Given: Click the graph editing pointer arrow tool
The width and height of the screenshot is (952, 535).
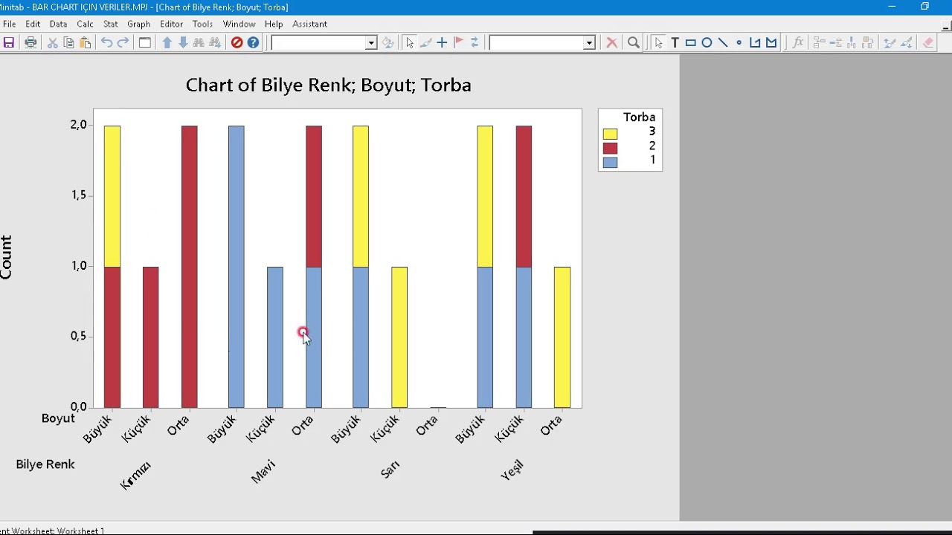Looking at the screenshot, I should [x=410, y=42].
